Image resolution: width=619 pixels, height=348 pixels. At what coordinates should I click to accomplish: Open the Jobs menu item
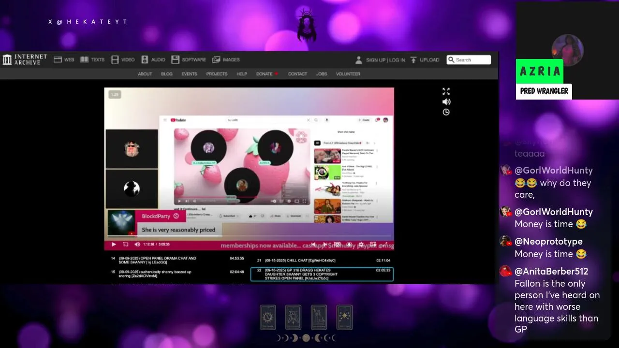click(x=322, y=74)
